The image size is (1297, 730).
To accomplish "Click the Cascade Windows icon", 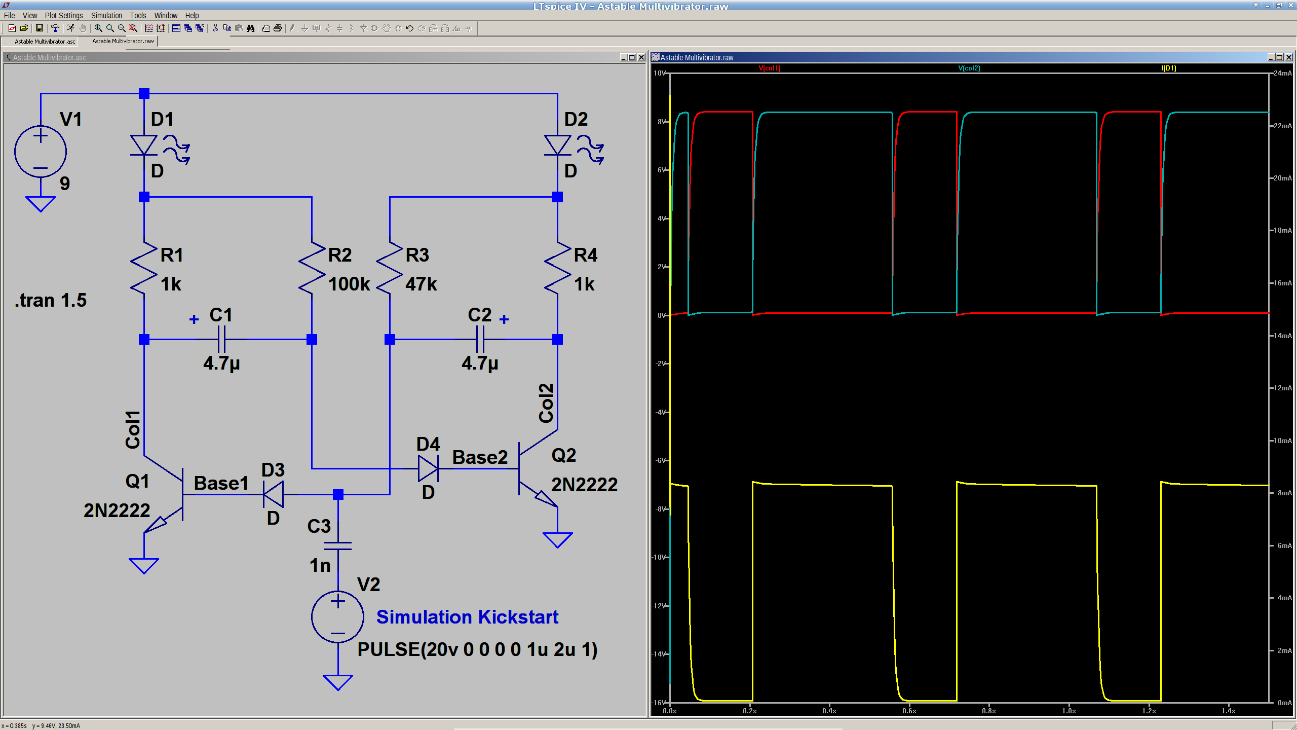I will click(x=187, y=28).
